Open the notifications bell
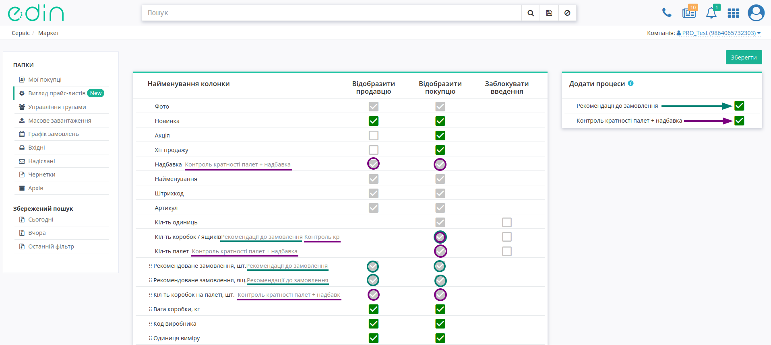 tap(711, 13)
